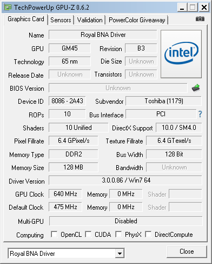
Task: Click the GPU Clock field 640 MHz
Action: click(x=65, y=194)
